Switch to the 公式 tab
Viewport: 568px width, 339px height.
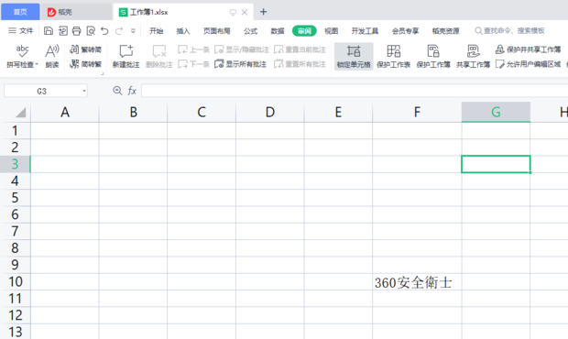coord(250,31)
